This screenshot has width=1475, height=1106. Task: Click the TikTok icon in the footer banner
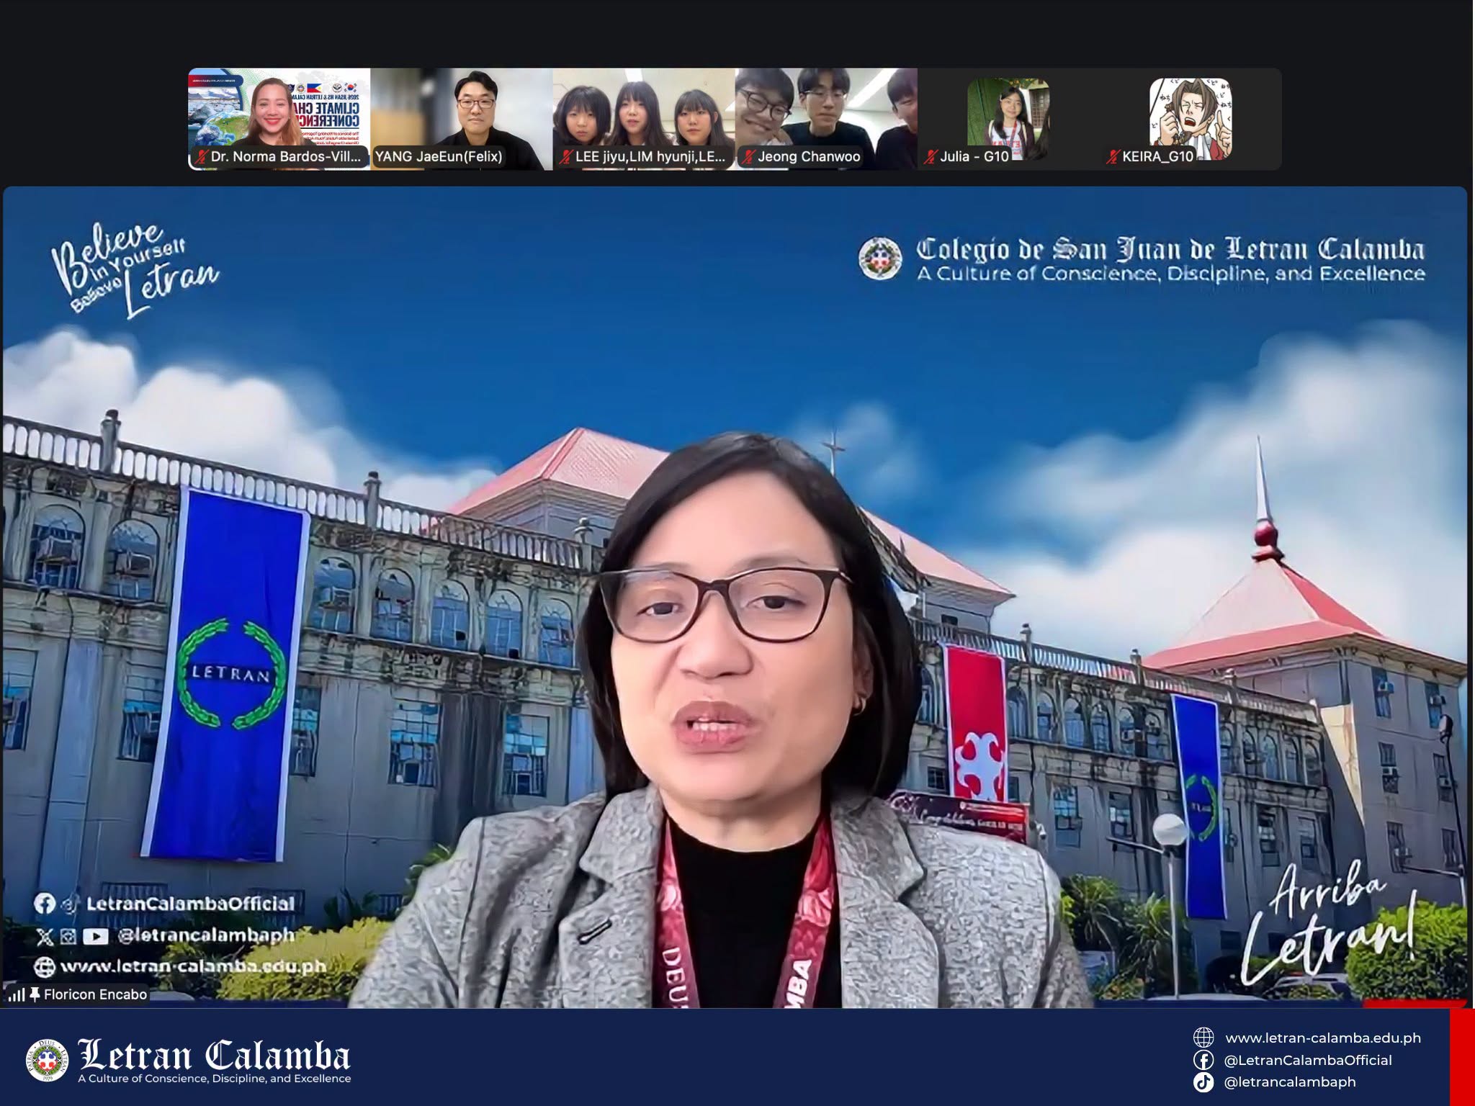pos(1203,1082)
